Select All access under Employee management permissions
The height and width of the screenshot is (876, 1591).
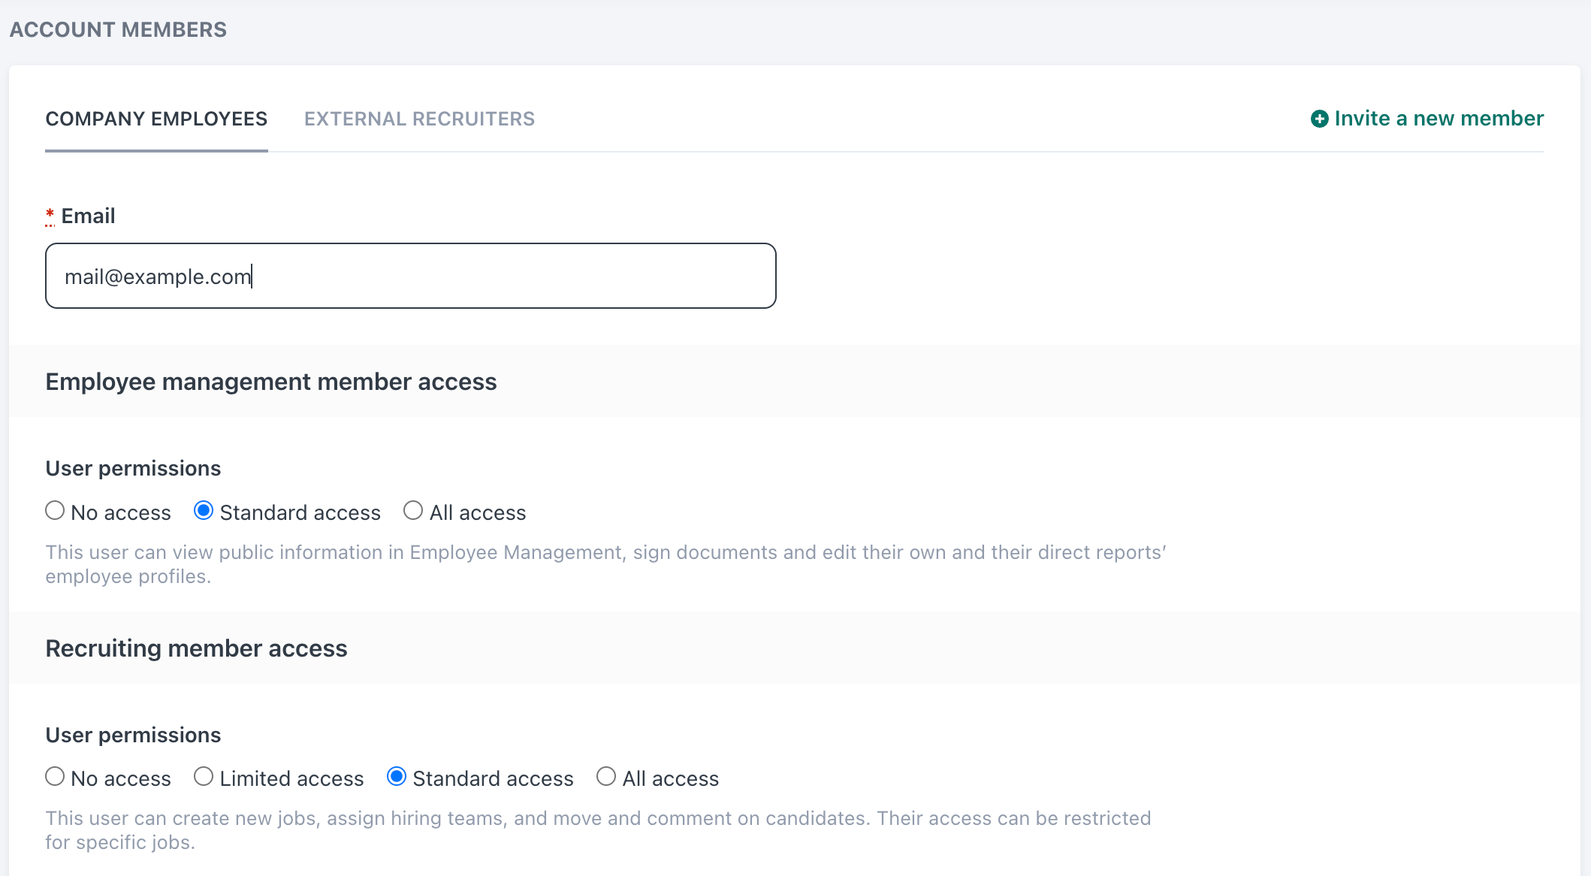click(x=412, y=510)
